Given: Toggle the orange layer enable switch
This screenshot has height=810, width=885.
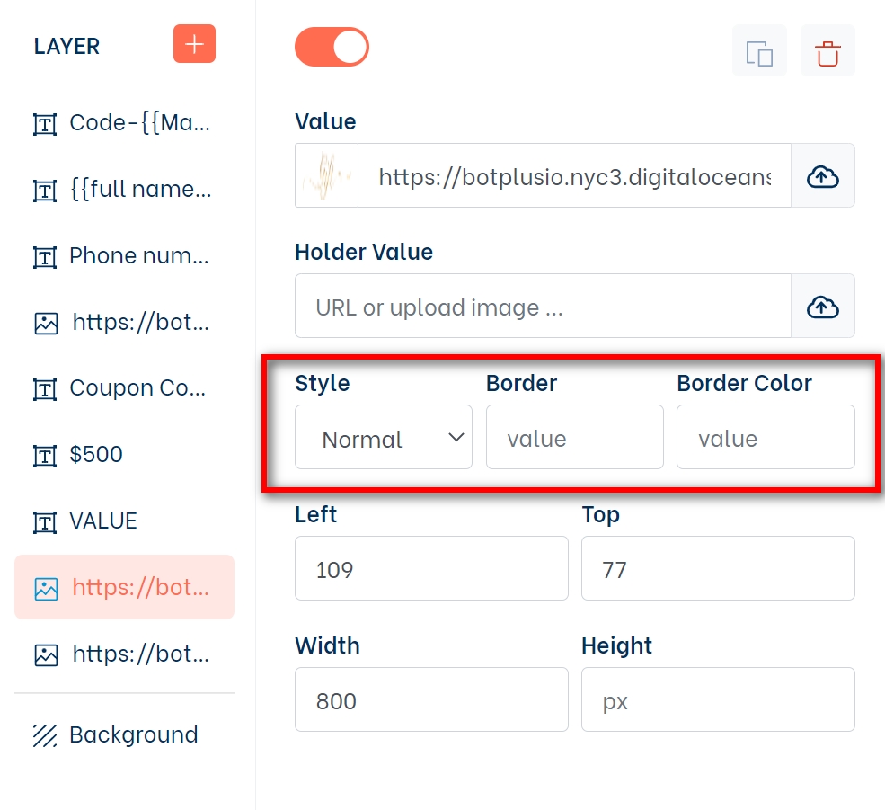Looking at the screenshot, I should pos(332,48).
